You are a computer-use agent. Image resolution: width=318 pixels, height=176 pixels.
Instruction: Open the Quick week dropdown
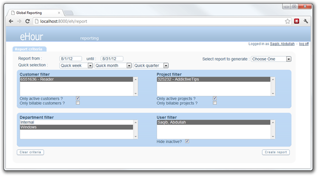tap(76, 65)
